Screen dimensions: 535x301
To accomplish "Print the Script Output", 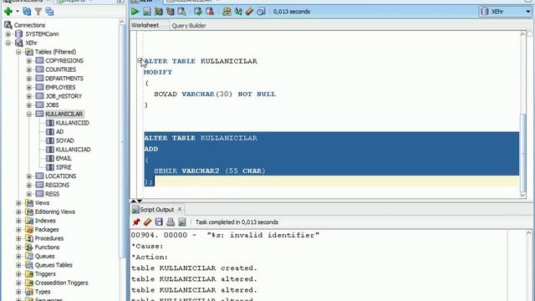I will pos(171,222).
